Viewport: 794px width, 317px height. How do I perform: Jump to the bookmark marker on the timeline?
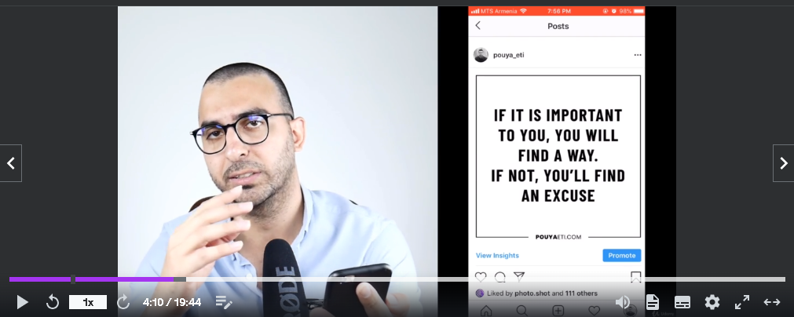73,279
